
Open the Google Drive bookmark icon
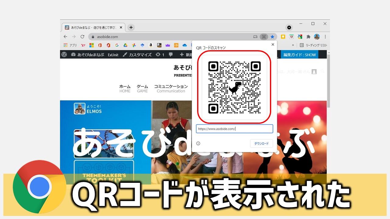125,45
